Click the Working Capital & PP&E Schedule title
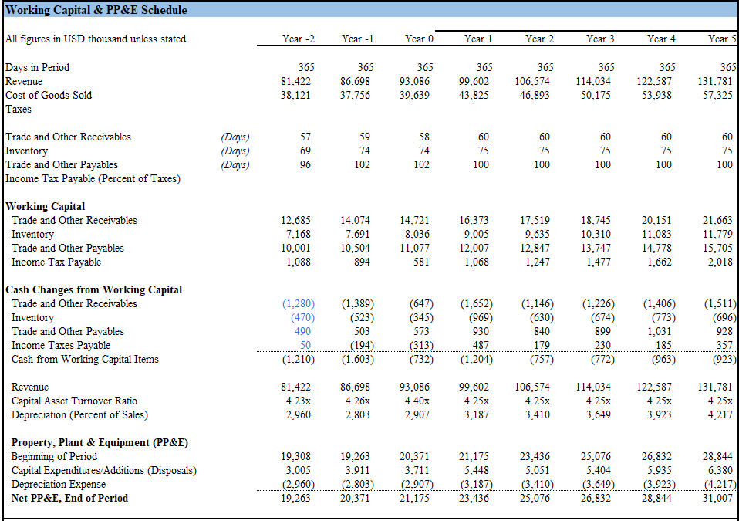Screen dimensions: 739x521 point(96,10)
